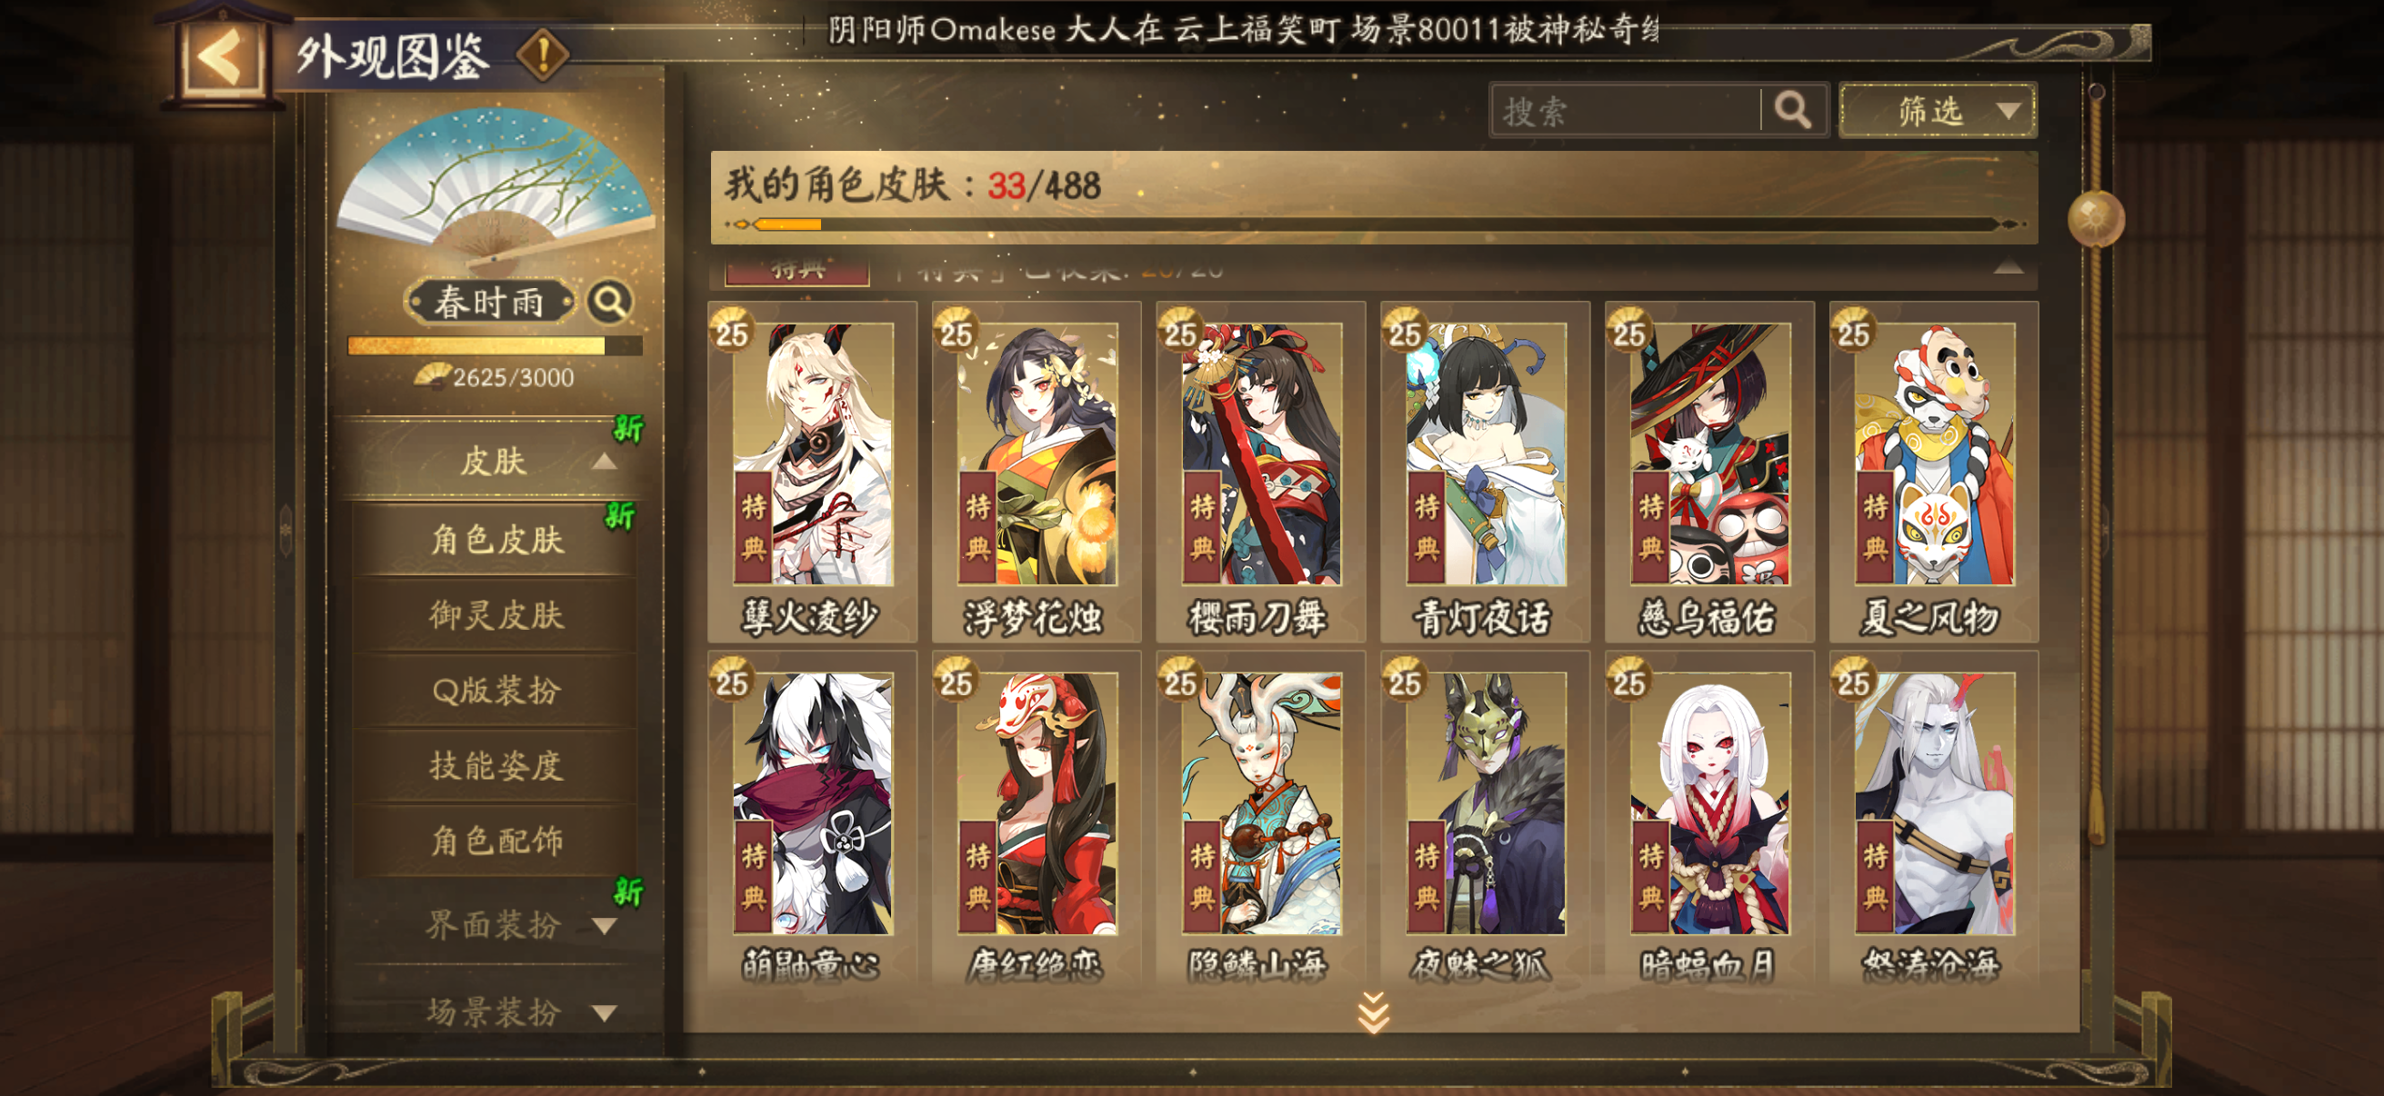
Task: Expand the 界面装扮 category
Action: 605,925
